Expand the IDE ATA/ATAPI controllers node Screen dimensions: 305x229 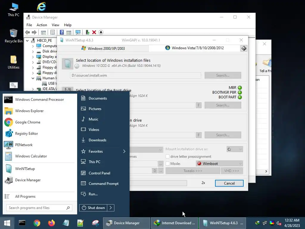33,89
